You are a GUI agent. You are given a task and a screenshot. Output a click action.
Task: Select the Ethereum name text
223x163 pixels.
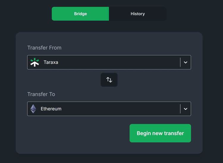point(51,109)
